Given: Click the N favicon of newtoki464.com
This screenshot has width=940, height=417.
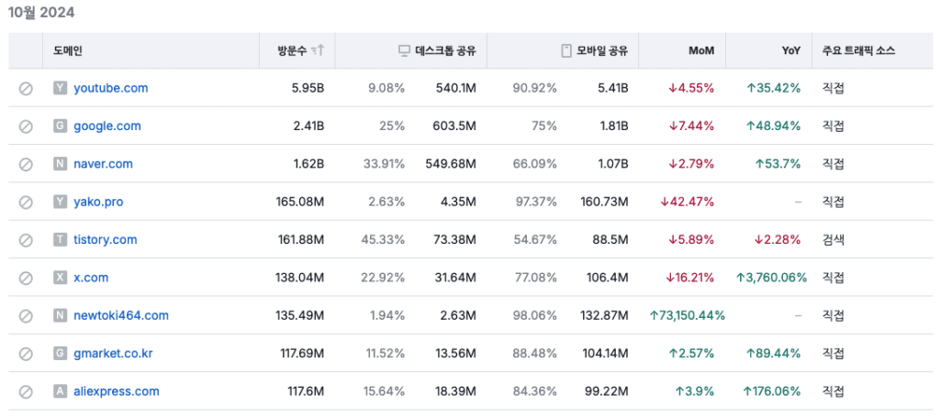Looking at the screenshot, I should click(60, 315).
